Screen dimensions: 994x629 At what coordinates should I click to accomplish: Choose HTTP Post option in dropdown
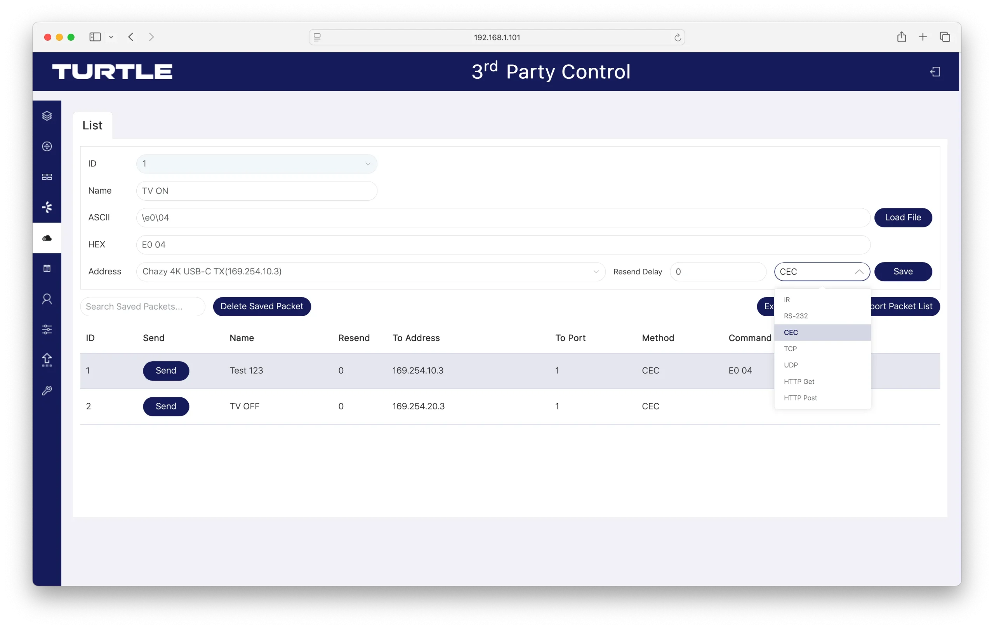[x=800, y=398]
